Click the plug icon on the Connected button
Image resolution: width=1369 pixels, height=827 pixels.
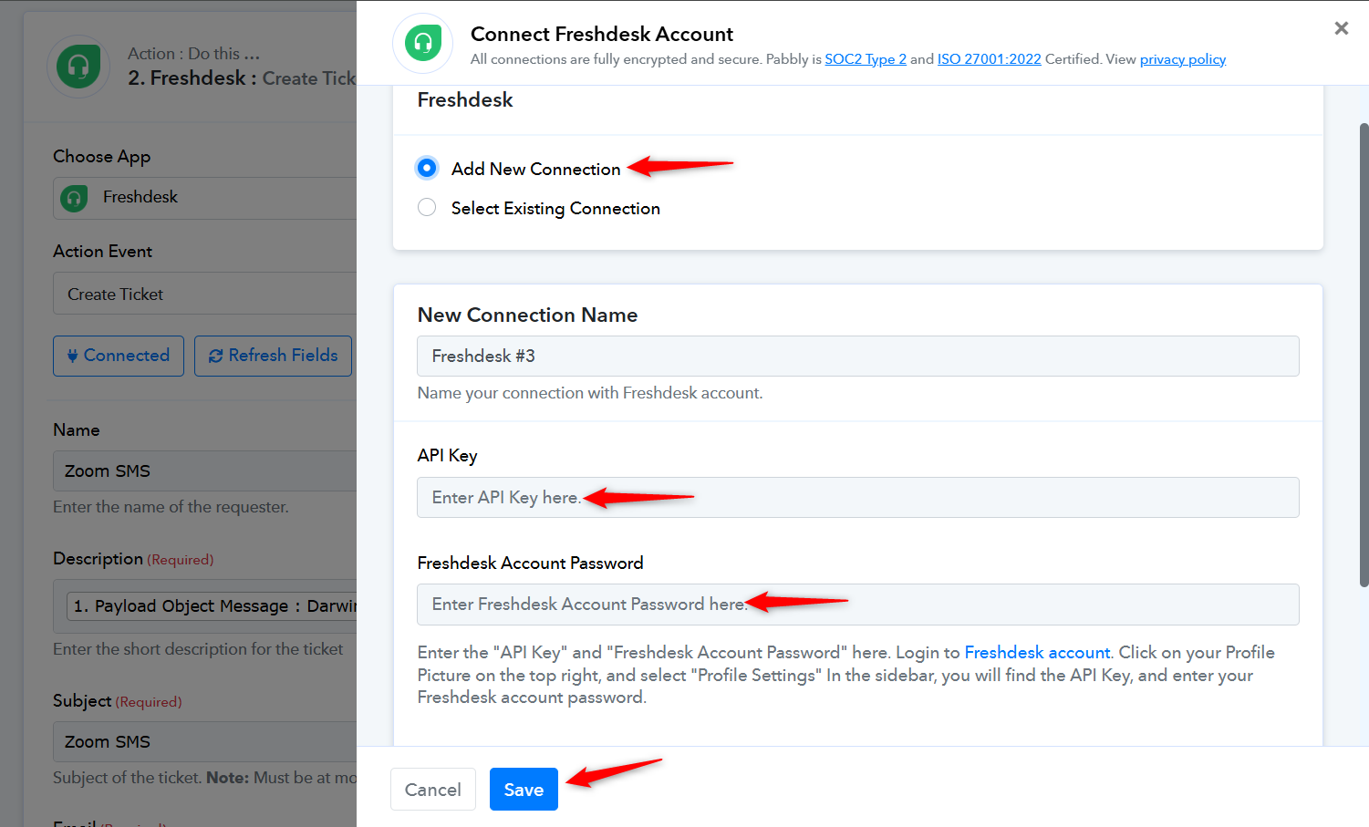pos(72,356)
